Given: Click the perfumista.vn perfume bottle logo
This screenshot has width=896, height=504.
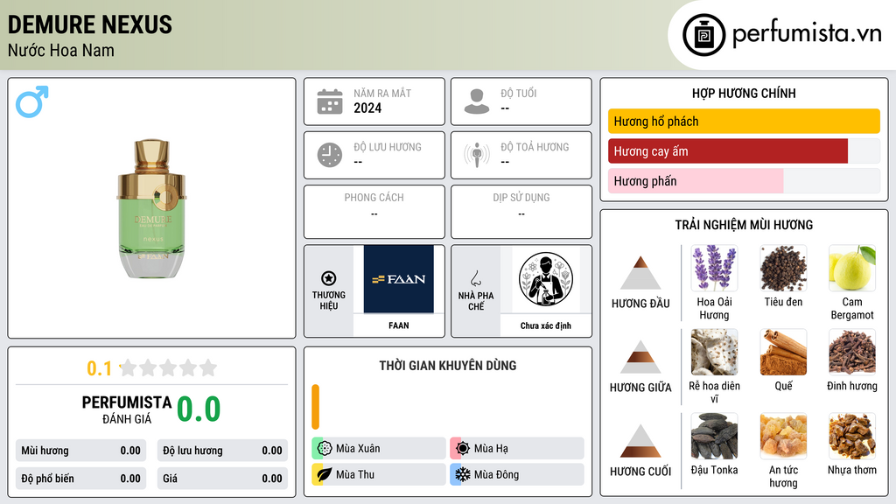Looking at the screenshot, I should click(703, 35).
